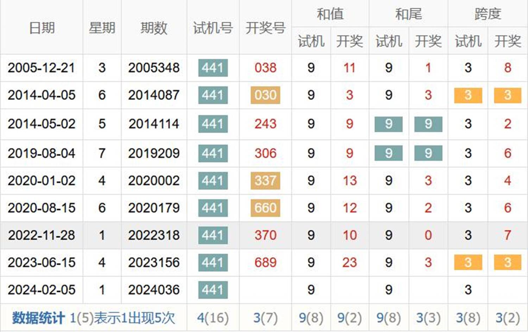Click the orange 030 winning number badge
Viewport: 528px width, 332px height.
pyautogui.click(x=265, y=95)
